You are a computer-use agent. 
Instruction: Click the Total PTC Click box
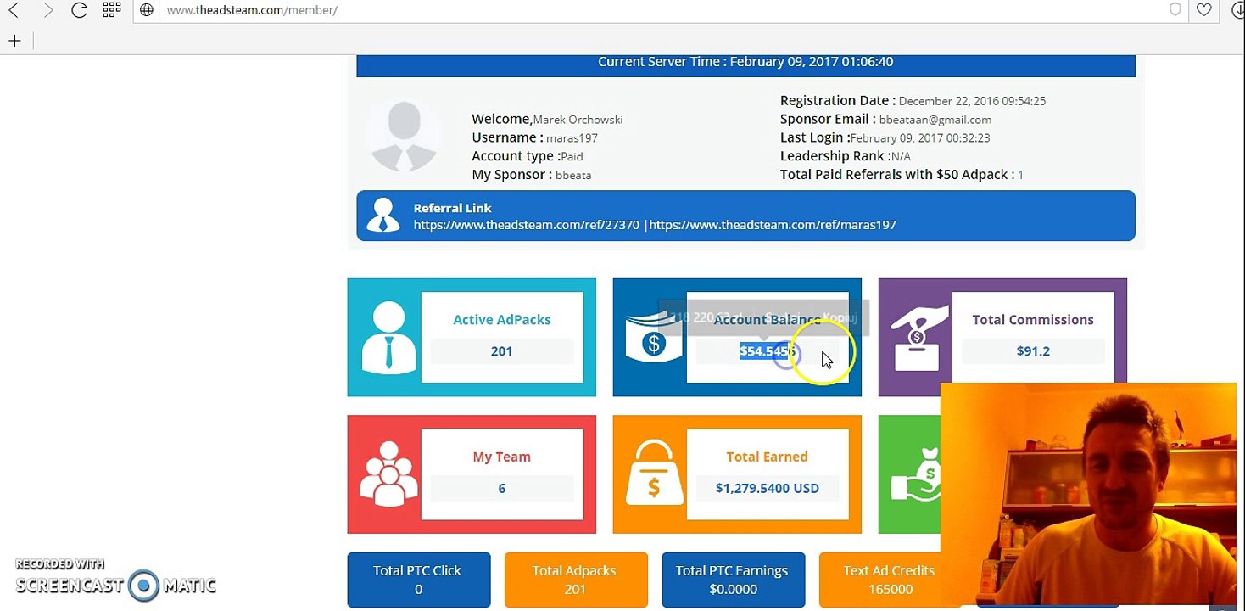(419, 580)
